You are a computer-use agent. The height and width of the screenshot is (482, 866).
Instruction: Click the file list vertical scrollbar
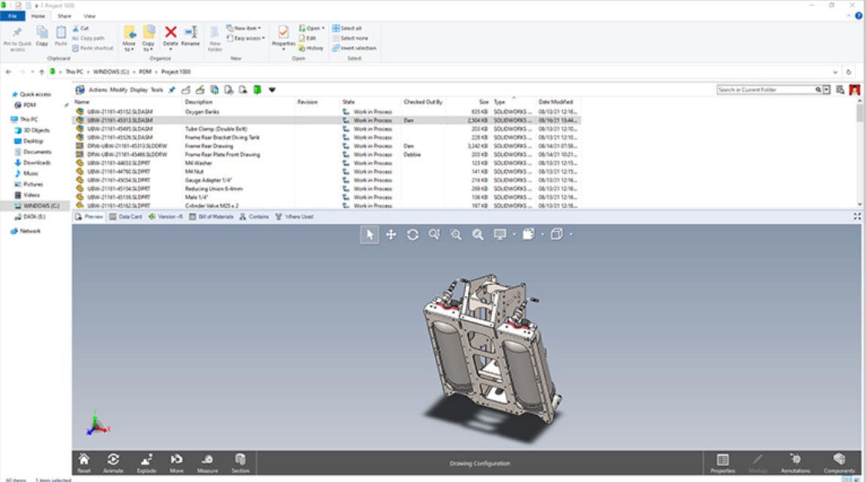[x=859, y=113]
